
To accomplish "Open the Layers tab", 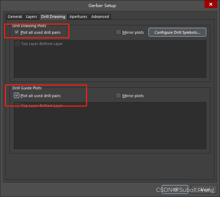I will (x=31, y=17).
